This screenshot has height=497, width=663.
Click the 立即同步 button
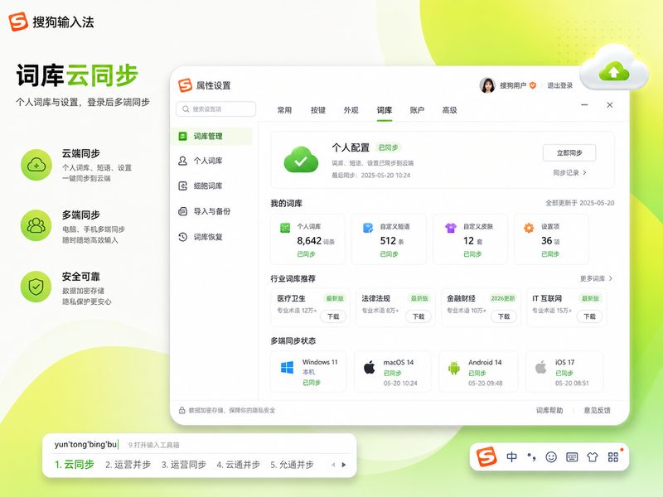[x=569, y=153]
